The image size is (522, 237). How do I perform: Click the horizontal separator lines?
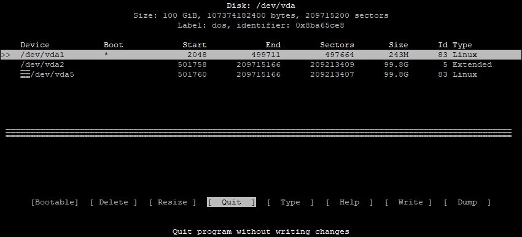tap(259, 133)
